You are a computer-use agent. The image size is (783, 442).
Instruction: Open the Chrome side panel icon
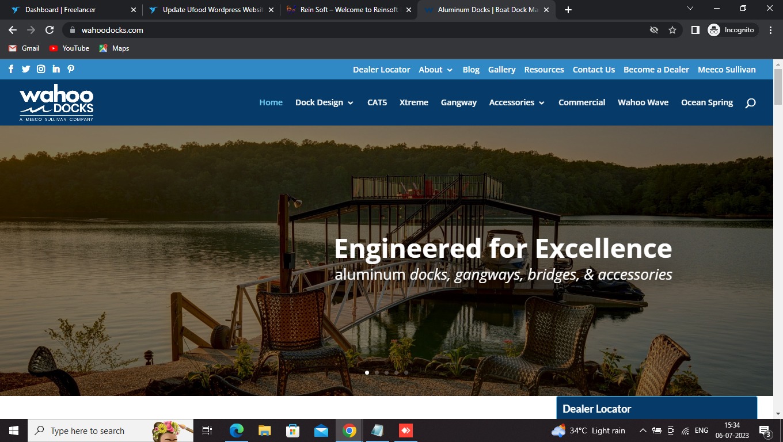[695, 30]
